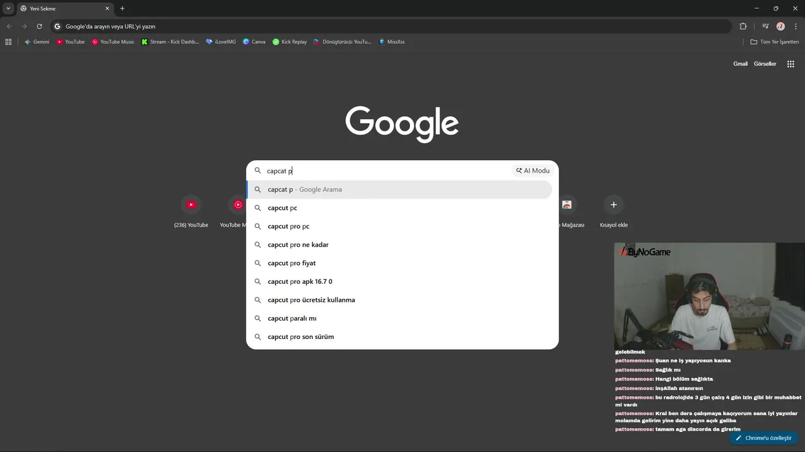805x452 pixels.
Task: Open the tab search dropdown arrow
Action: [8, 8]
